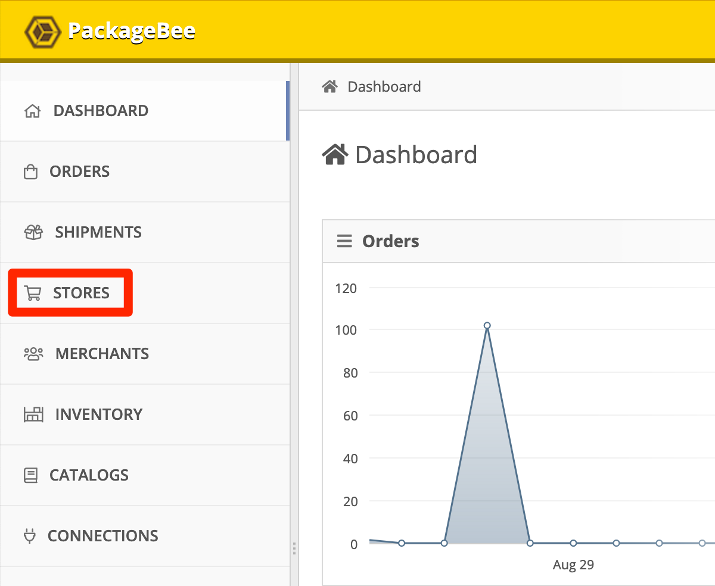
Task: Click the Orders panel title
Action: pos(391,241)
